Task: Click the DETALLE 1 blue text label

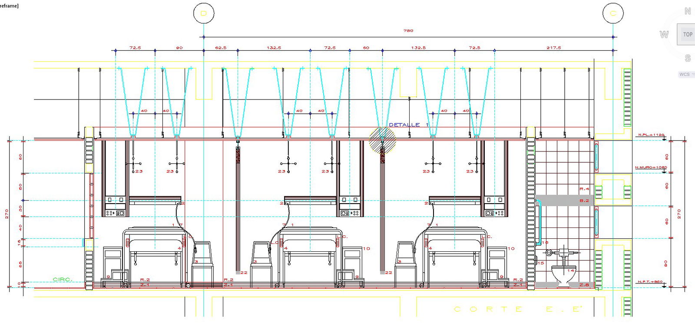Action: [x=408, y=125]
